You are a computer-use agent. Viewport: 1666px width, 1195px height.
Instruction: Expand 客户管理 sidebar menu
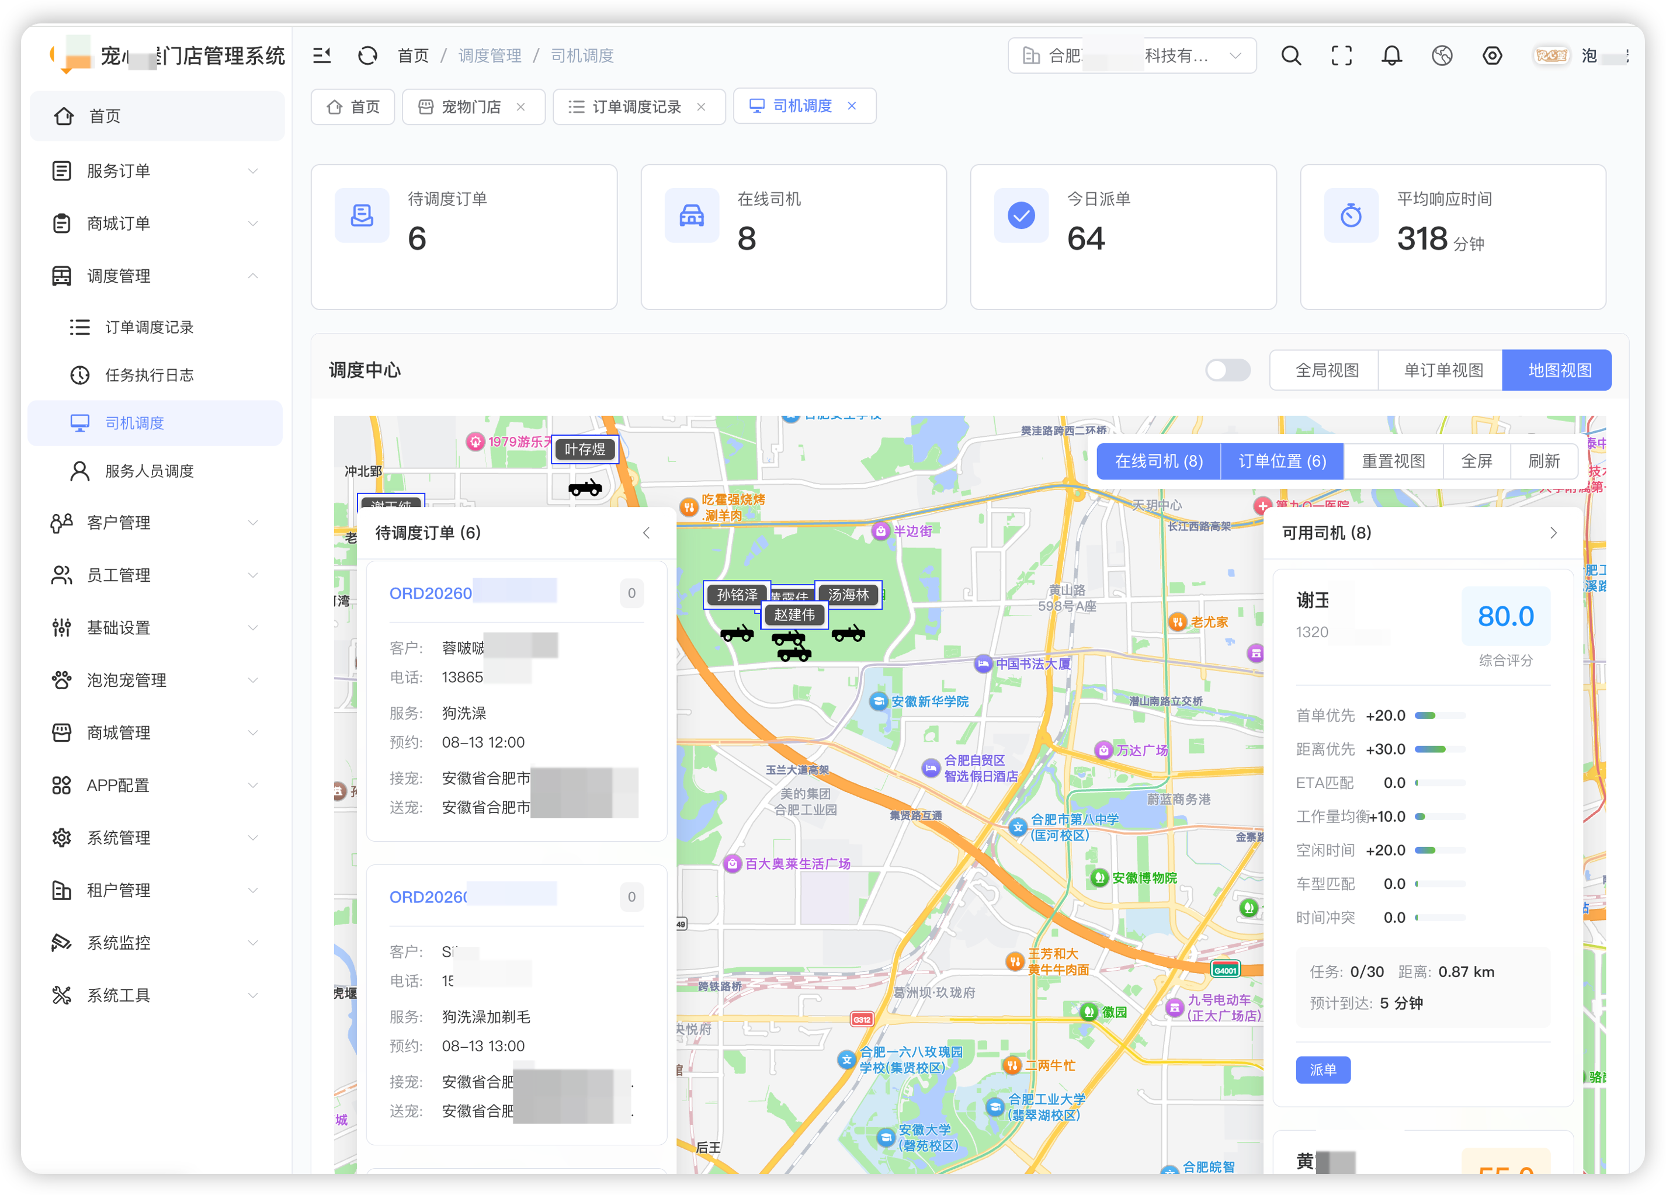coord(157,522)
